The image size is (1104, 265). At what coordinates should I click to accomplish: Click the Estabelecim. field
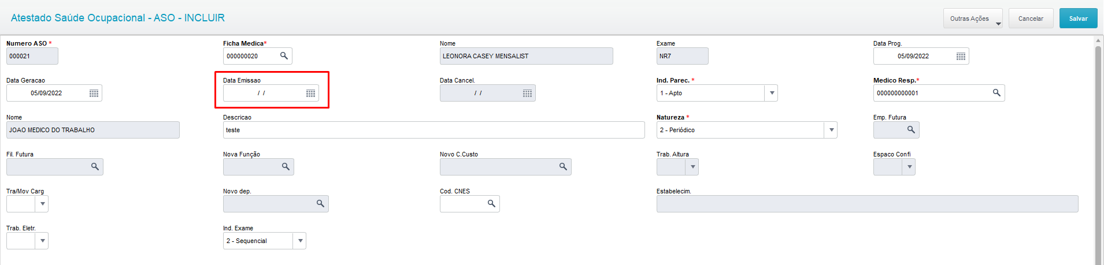[x=868, y=204]
